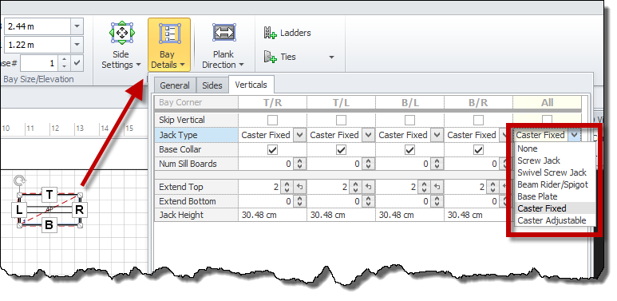Open Side Settings tool
Viewport: 617px width, 301px height.
[121, 45]
